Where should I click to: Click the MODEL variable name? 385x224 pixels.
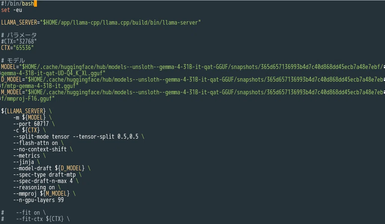[x=8, y=67]
